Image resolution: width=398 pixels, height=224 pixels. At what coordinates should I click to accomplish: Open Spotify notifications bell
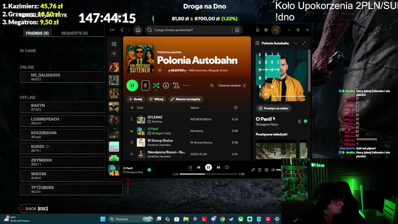tap(257, 30)
